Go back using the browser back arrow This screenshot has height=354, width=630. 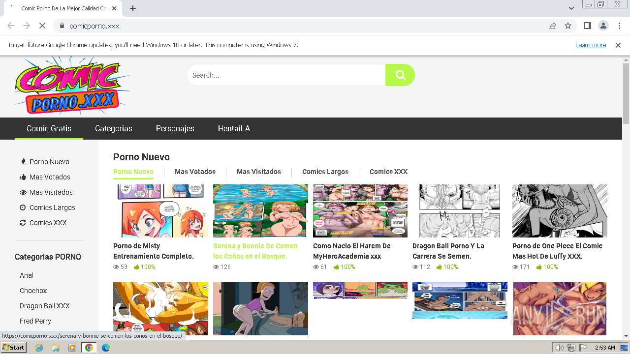11,26
